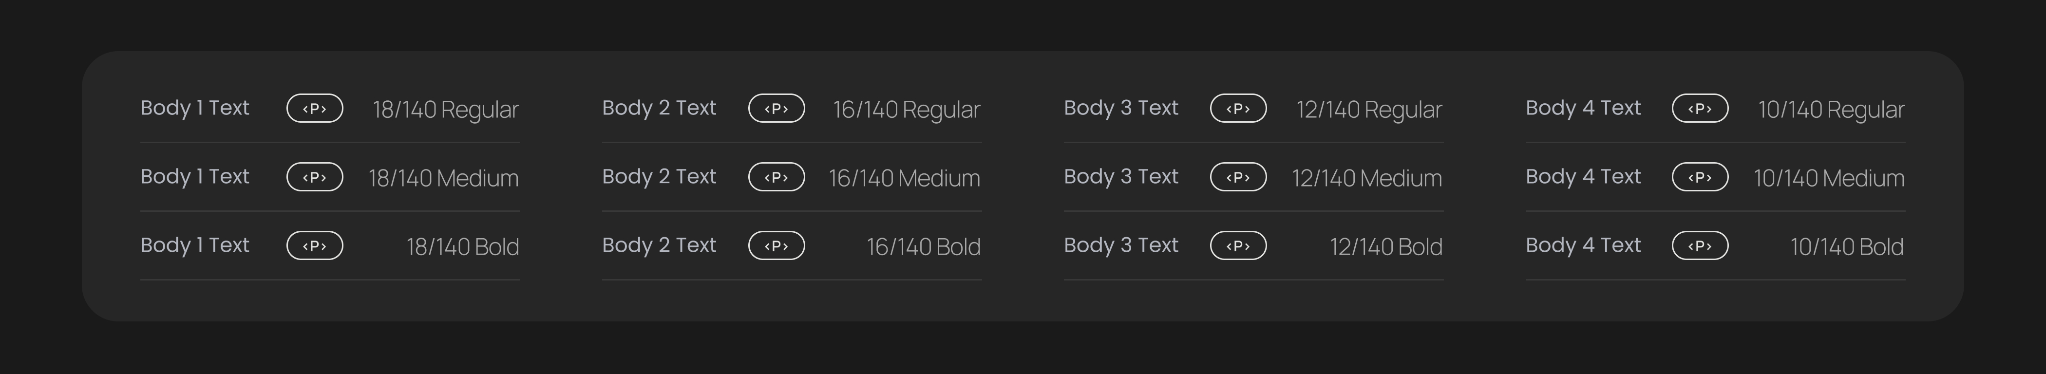This screenshot has width=2046, height=374.
Task: Click the 12/140 Regular style spec
Action: [x=1368, y=110]
